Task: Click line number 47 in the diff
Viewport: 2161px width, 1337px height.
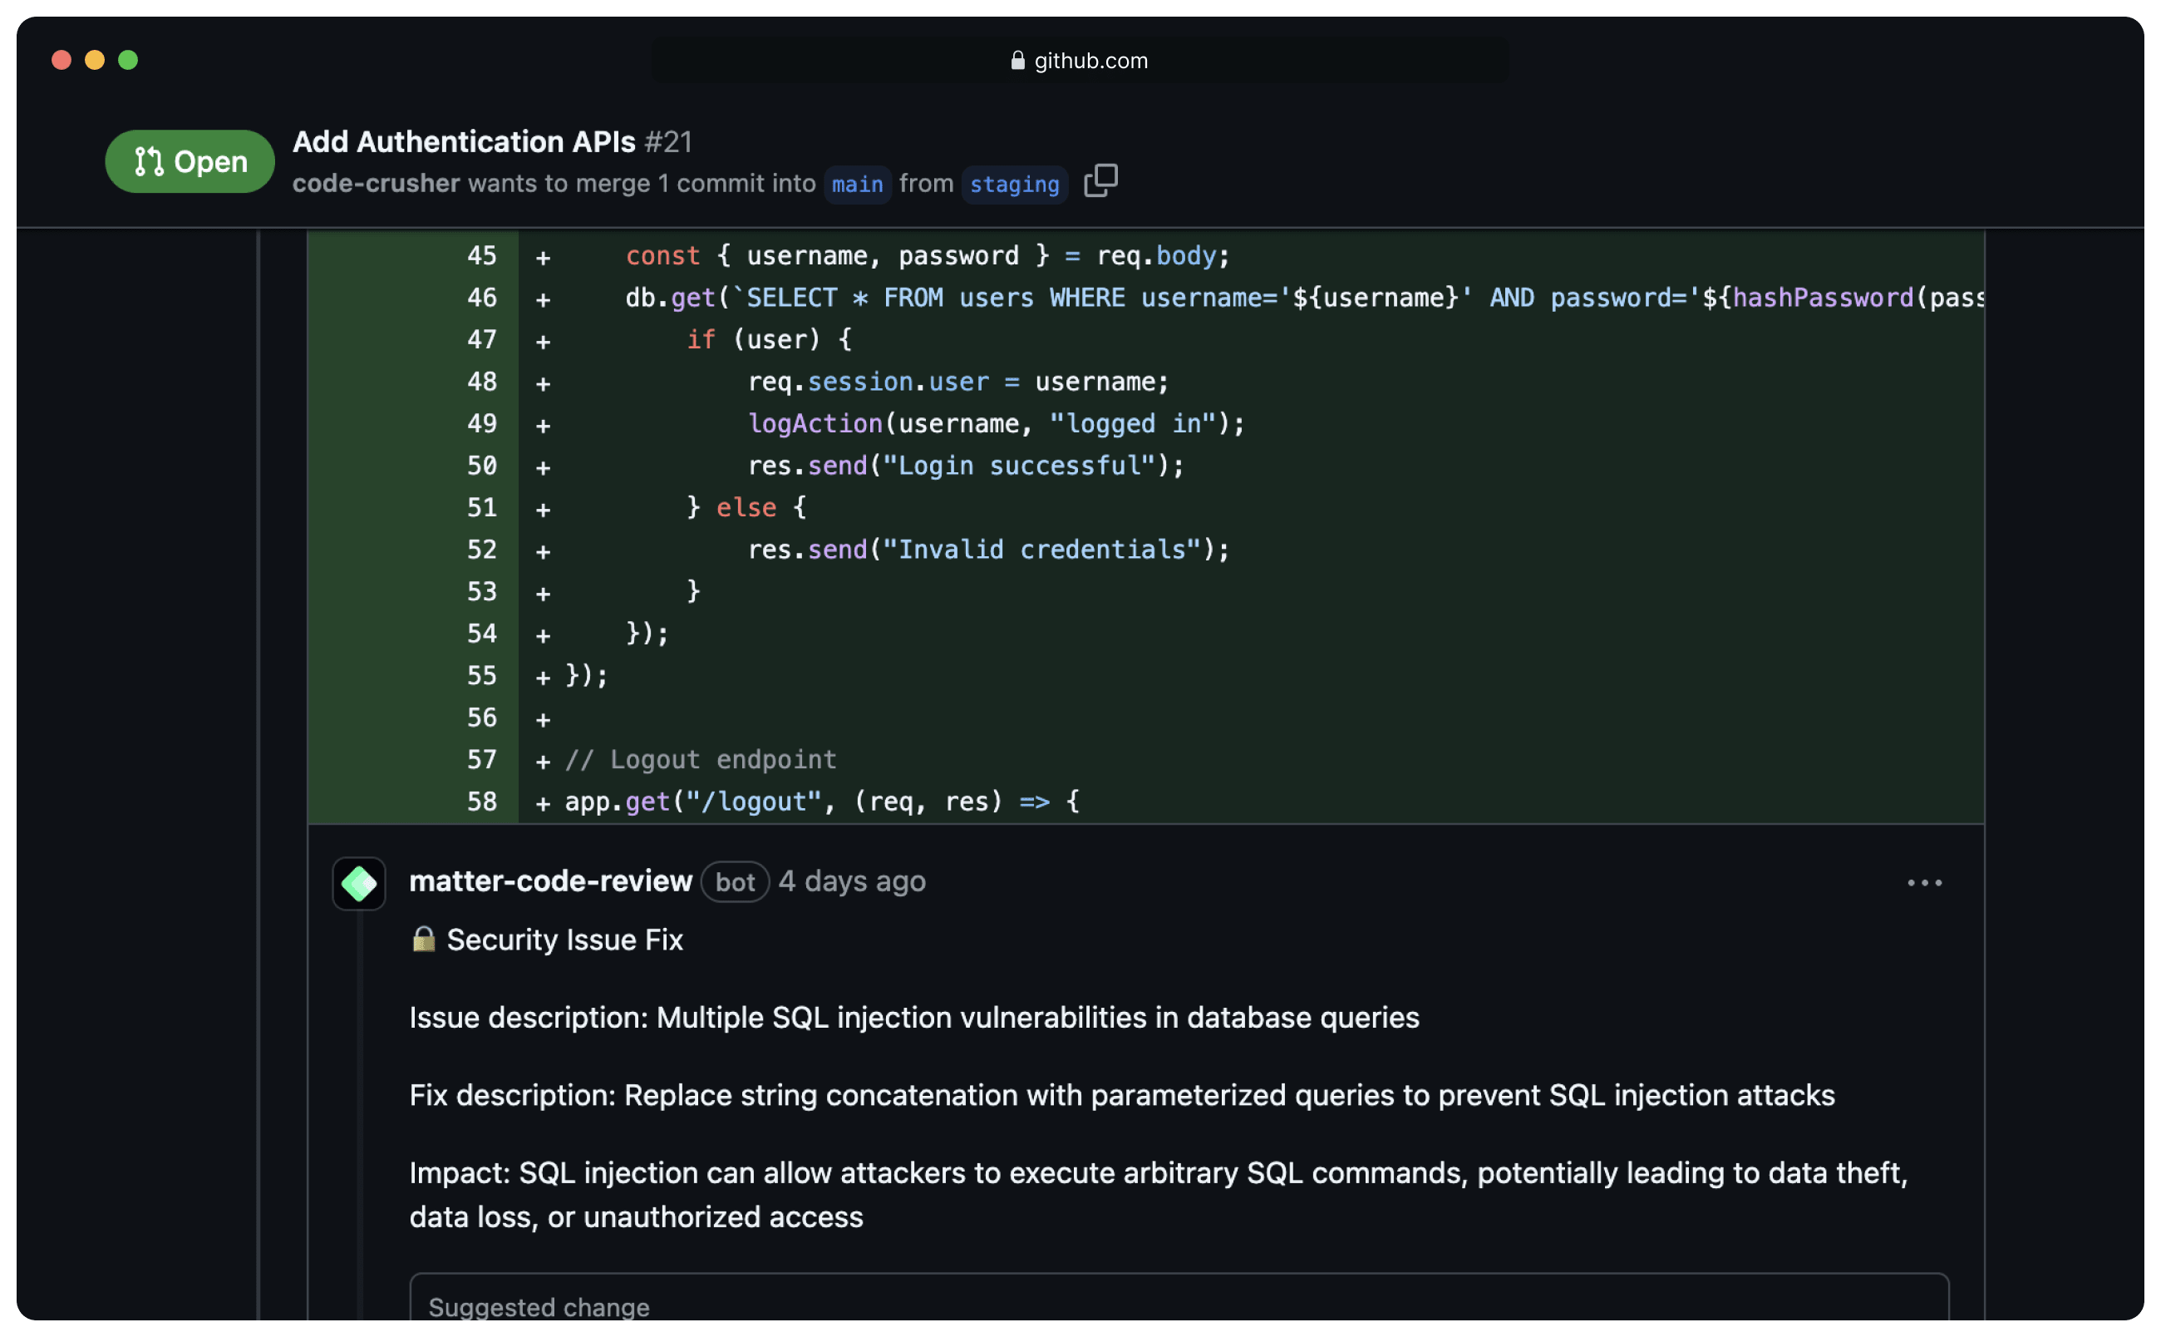Action: tap(482, 339)
